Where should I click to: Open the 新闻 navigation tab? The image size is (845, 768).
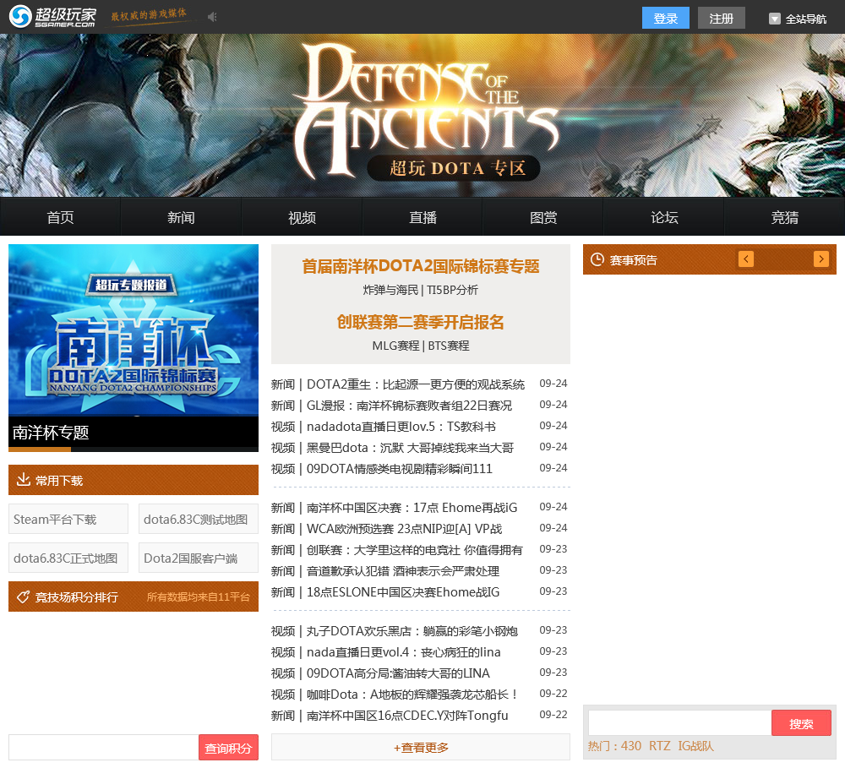click(181, 217)
